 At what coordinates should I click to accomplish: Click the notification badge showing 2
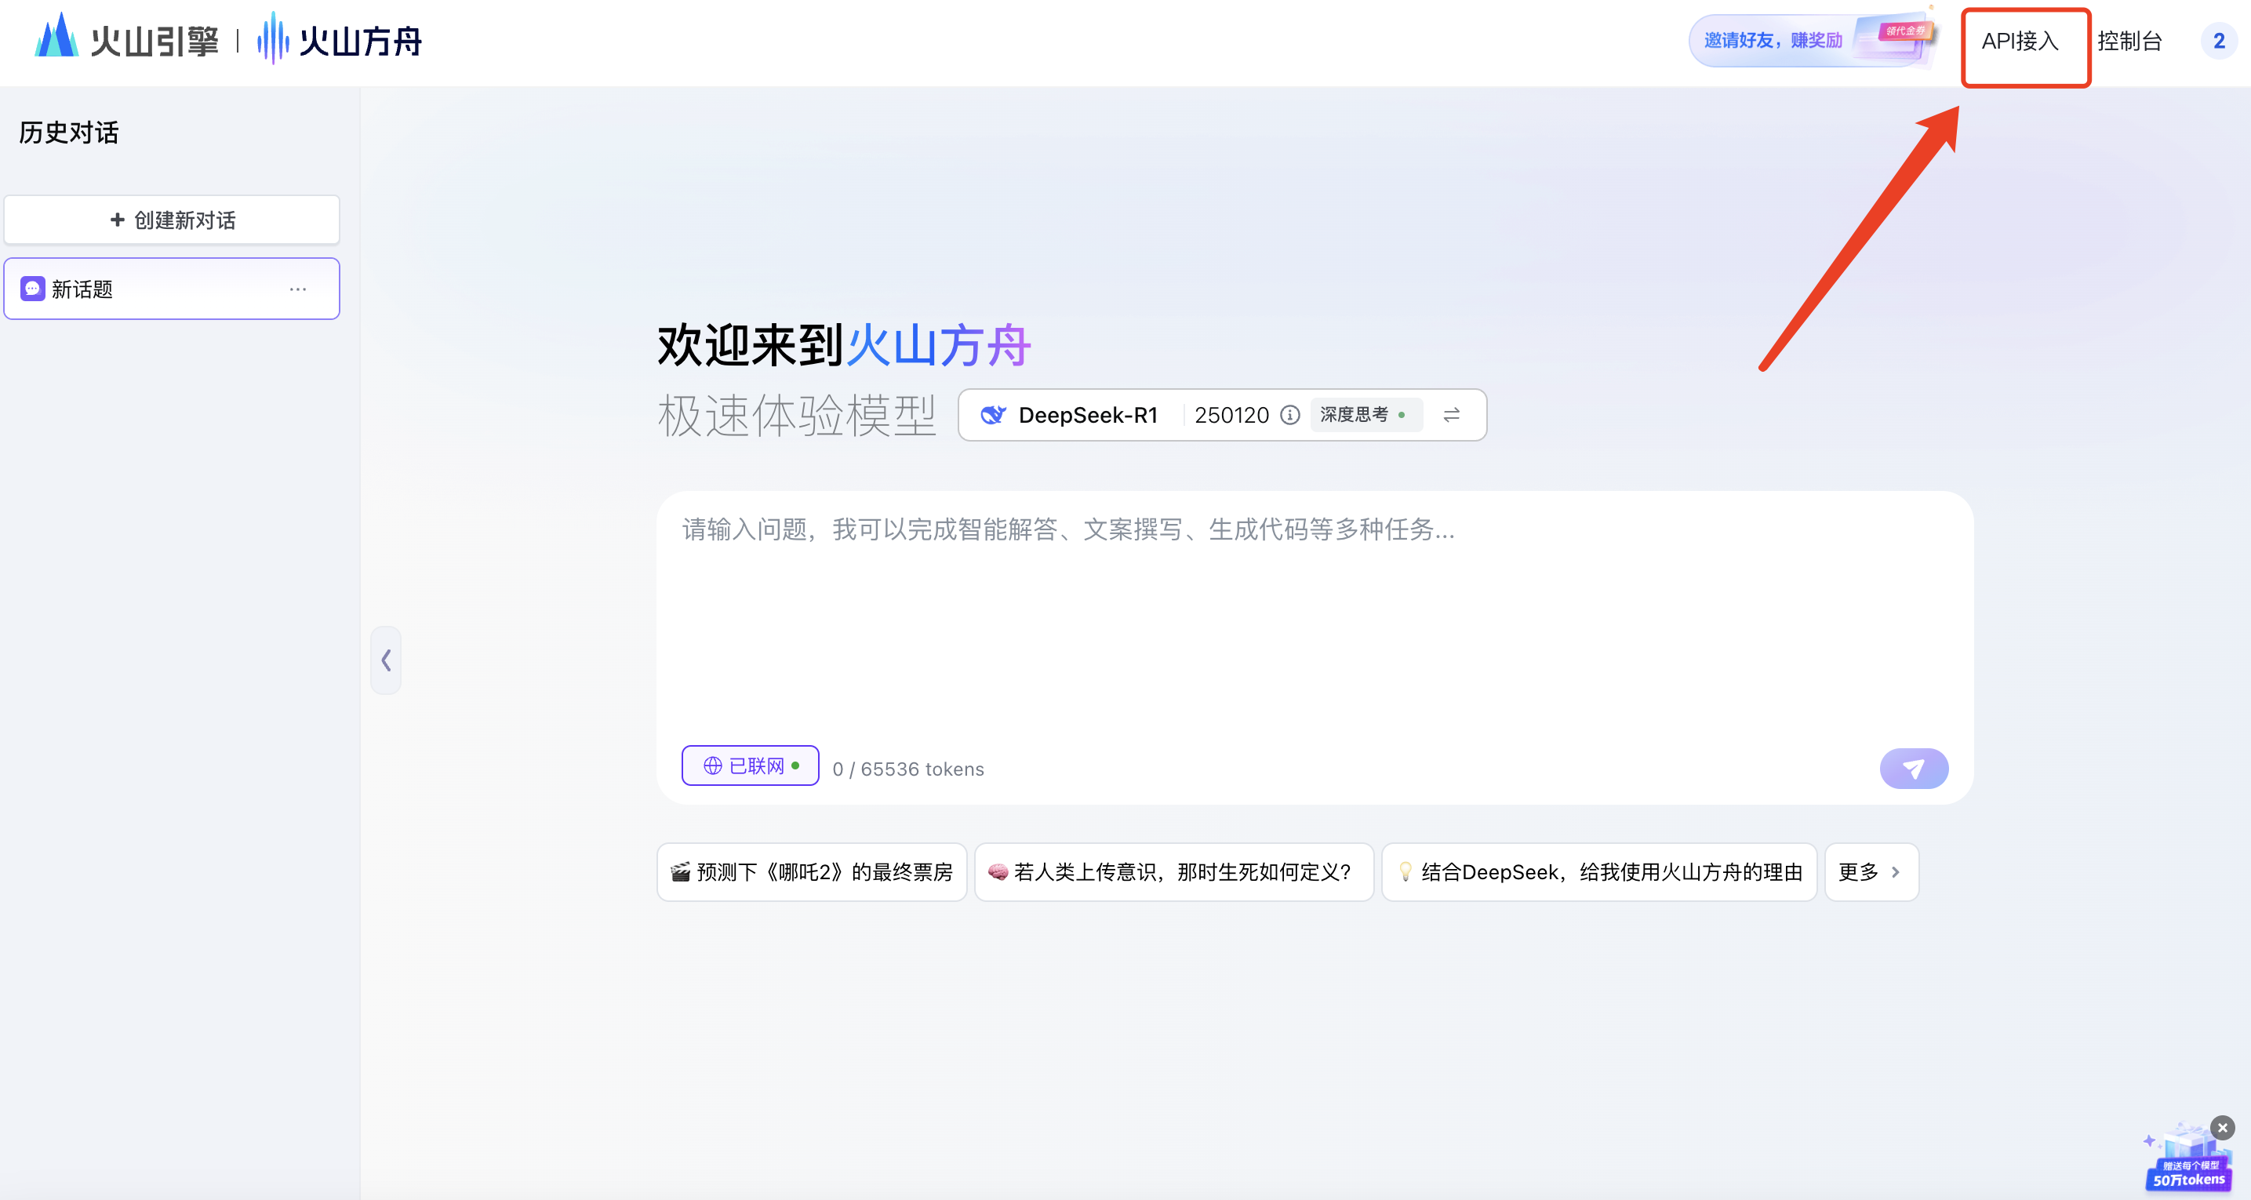[x=2218, y=41]
